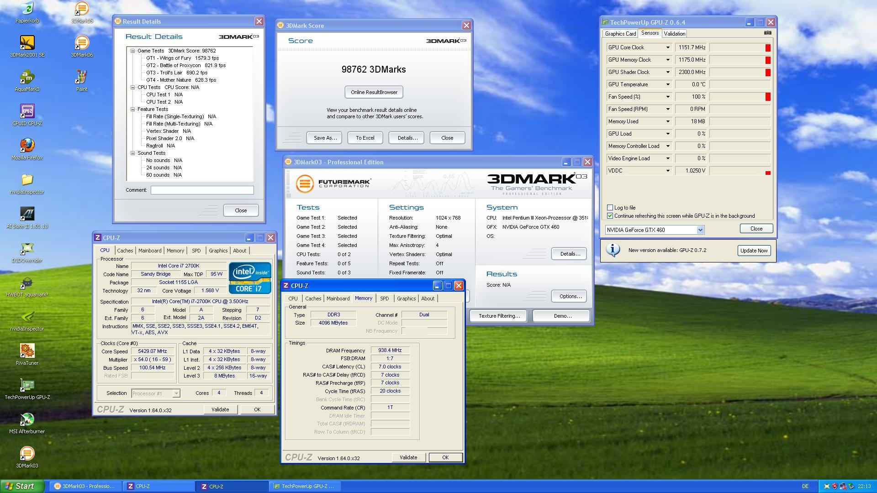Click Update Now for GPU-Z
This screenshot has width=877, height=493.
pos(754,251)
